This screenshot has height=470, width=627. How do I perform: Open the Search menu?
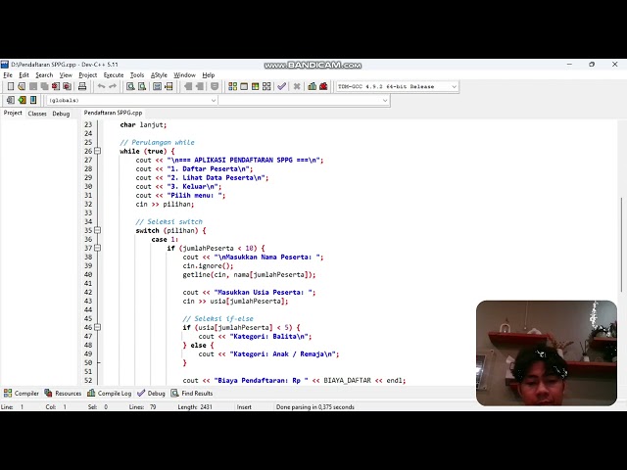(x=44, y=75)
